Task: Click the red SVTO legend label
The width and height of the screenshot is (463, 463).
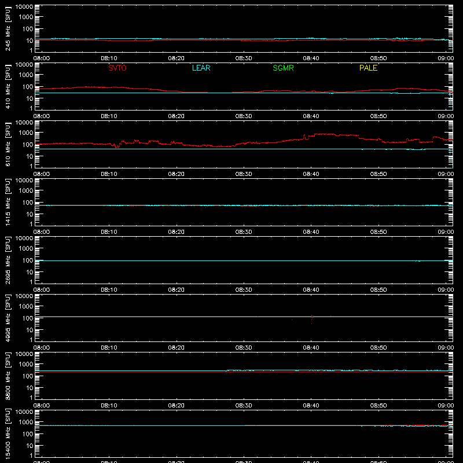Action: [117, 68]
